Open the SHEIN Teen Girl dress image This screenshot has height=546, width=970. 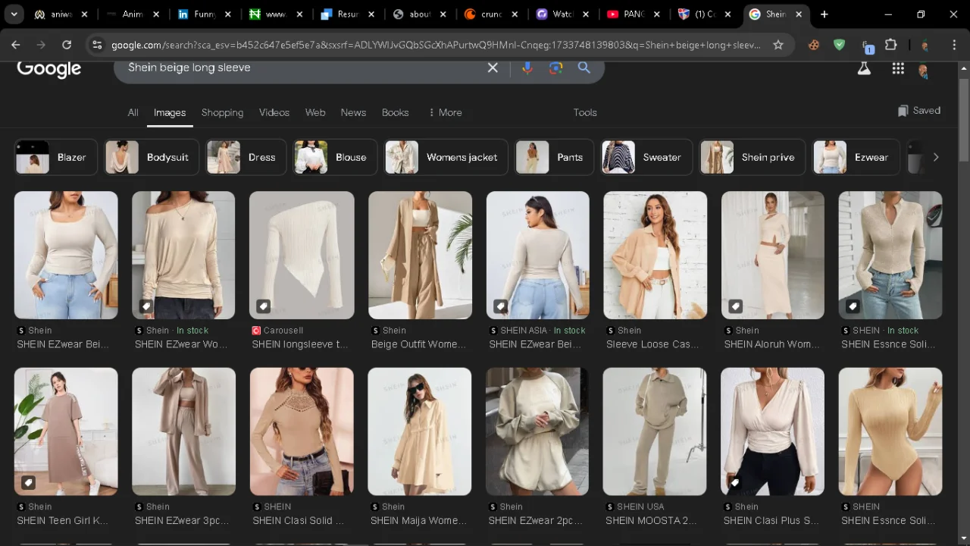(66, 431)
